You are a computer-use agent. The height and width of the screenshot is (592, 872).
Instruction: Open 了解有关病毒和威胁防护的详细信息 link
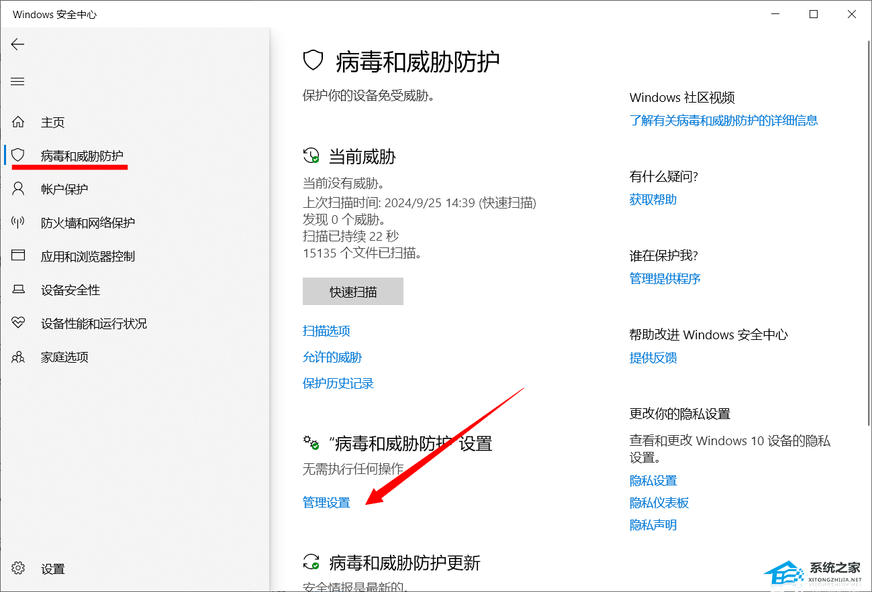[x=724, y=121]
